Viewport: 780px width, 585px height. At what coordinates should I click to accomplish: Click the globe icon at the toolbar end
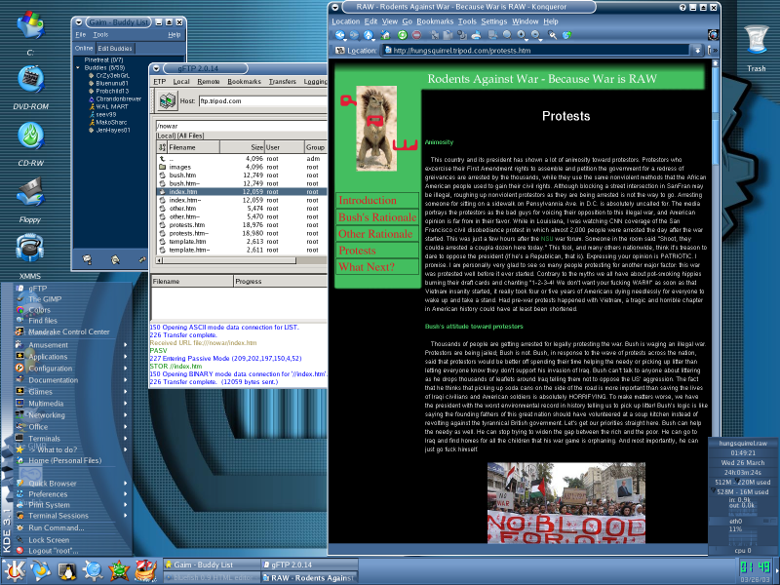pyautogui.click(x=566, y=35)
